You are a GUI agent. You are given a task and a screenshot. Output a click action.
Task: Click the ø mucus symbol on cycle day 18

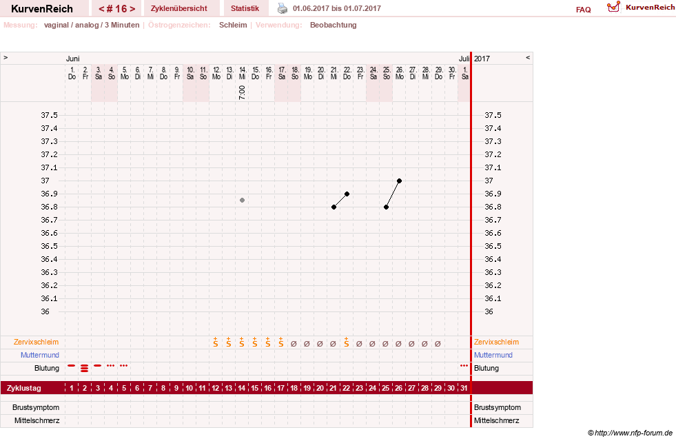tap(294, 344)
